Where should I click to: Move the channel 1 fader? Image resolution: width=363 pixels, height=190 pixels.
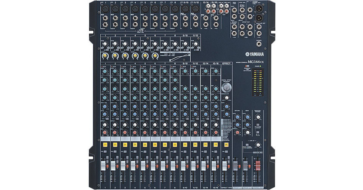point(103,166)
